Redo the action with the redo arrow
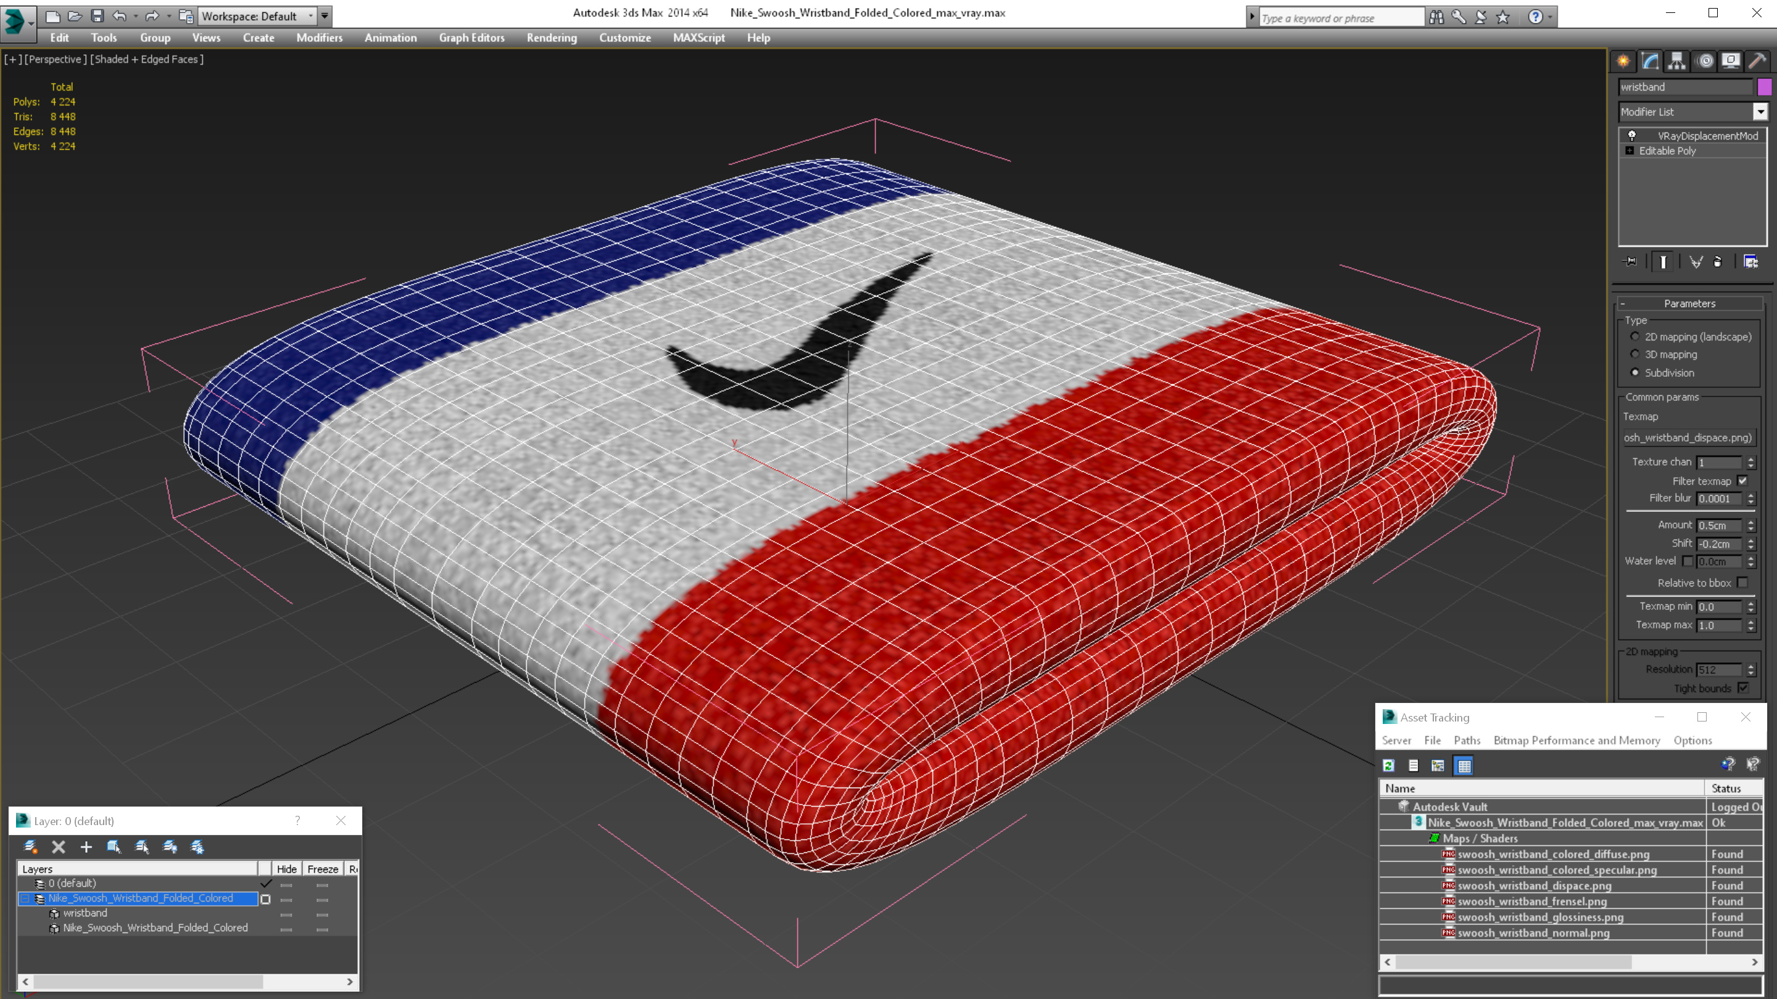 coord(152,16)
